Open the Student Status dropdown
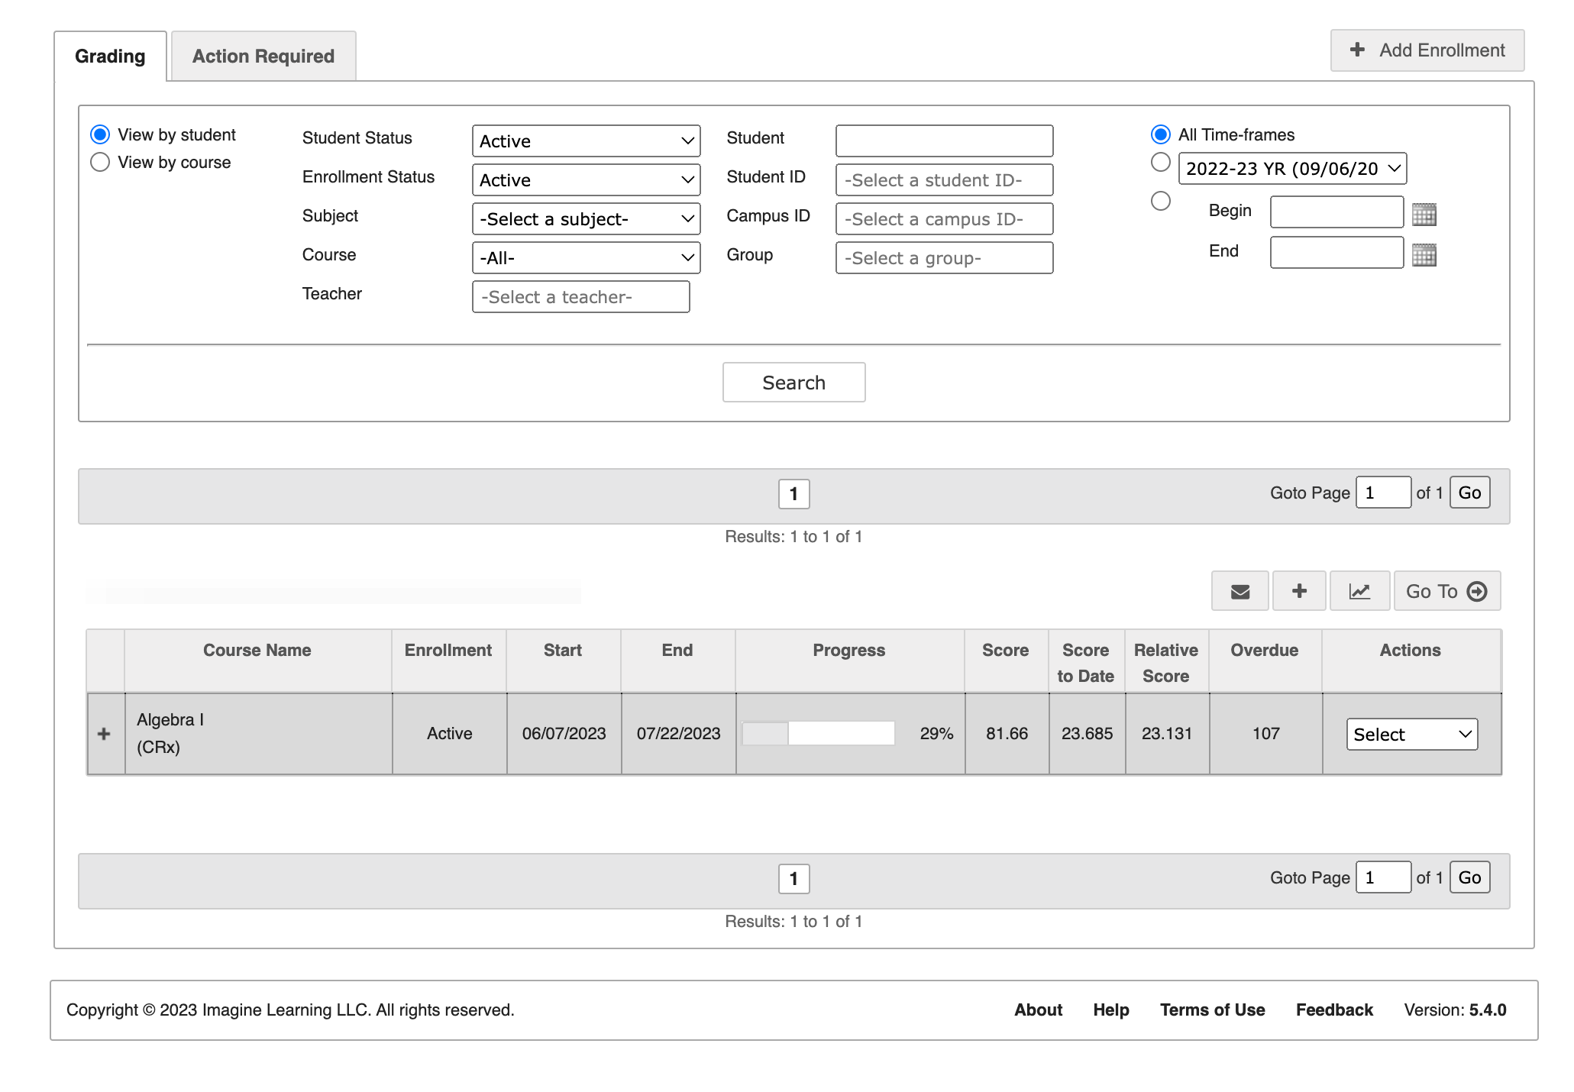 click(x=587, y=141)
